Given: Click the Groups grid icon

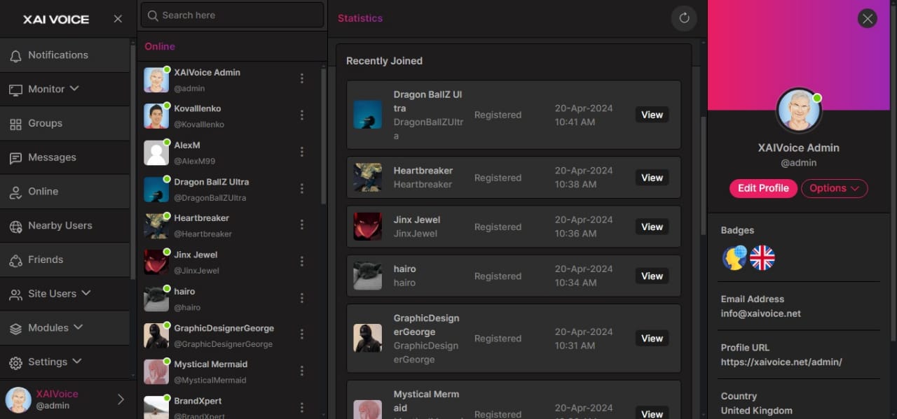Looking at the screenshot, I should (x=15, y=124).
